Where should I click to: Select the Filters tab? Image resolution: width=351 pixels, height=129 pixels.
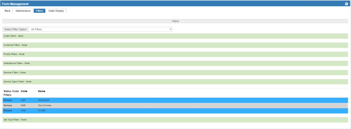tap(39, 11)
